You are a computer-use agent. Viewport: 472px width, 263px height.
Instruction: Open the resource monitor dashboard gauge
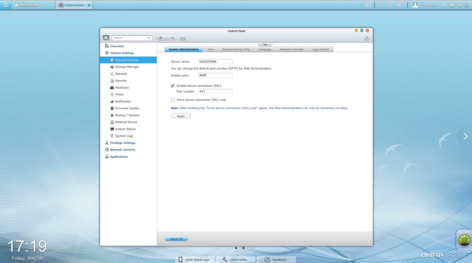[464, 240]
